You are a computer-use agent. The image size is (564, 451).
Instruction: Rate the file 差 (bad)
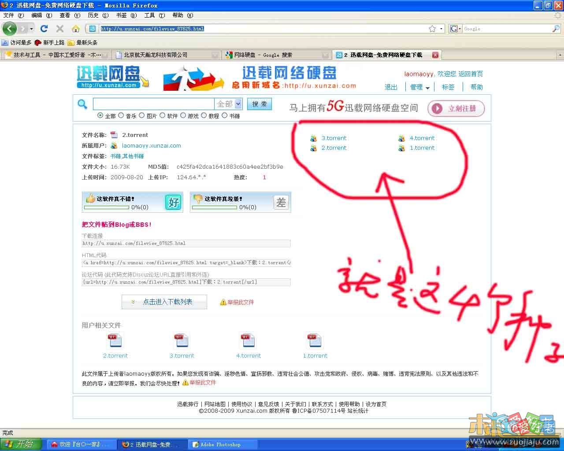281,202
